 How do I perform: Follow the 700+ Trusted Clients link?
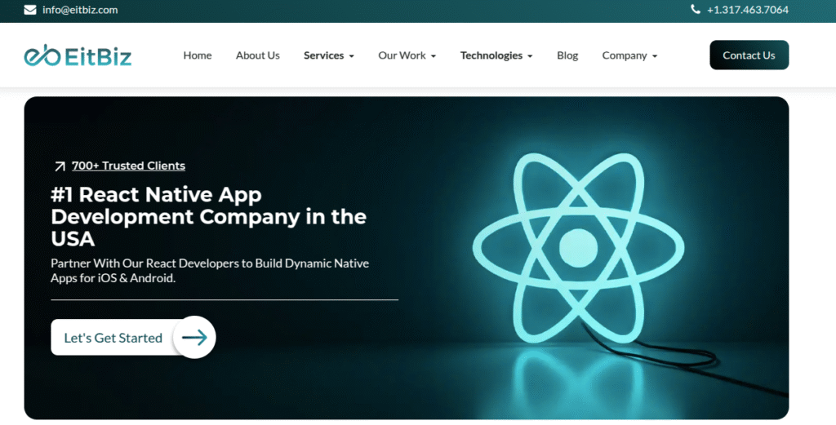pyautogui.click(x=128, y=166)
